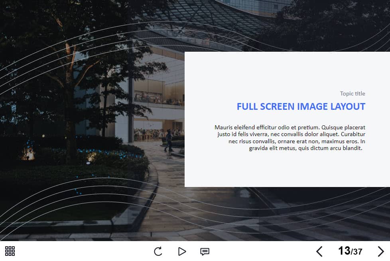390x261 pixels.
Task: Click the 'Topic title' label
Action: [x=353, y=93]
